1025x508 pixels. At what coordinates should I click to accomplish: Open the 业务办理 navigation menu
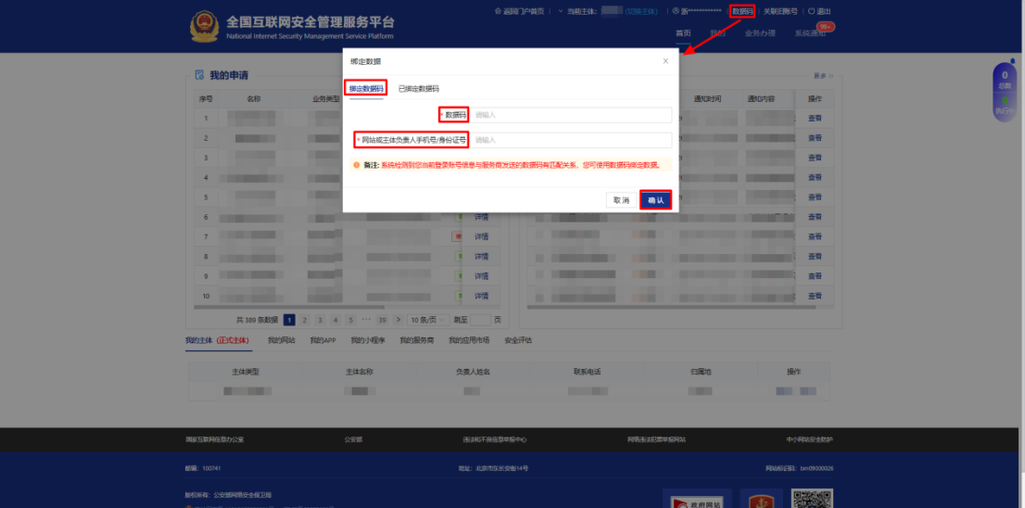pos(760,32)
